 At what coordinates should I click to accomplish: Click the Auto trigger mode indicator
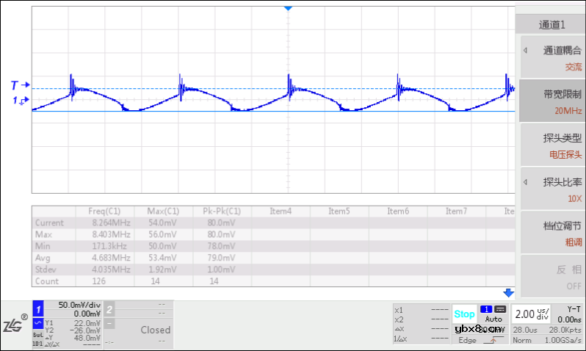pyautogui.click(x=493, y=319)
